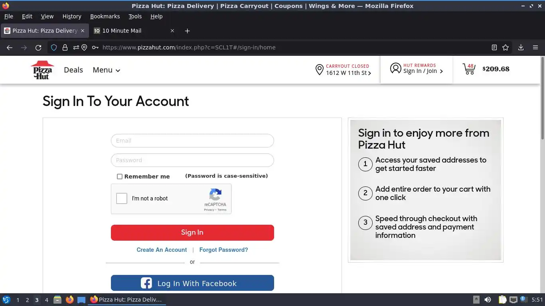Open the Deals link
Screen dimensions: 545x306
pyautogui.click(x=73, y=70)
